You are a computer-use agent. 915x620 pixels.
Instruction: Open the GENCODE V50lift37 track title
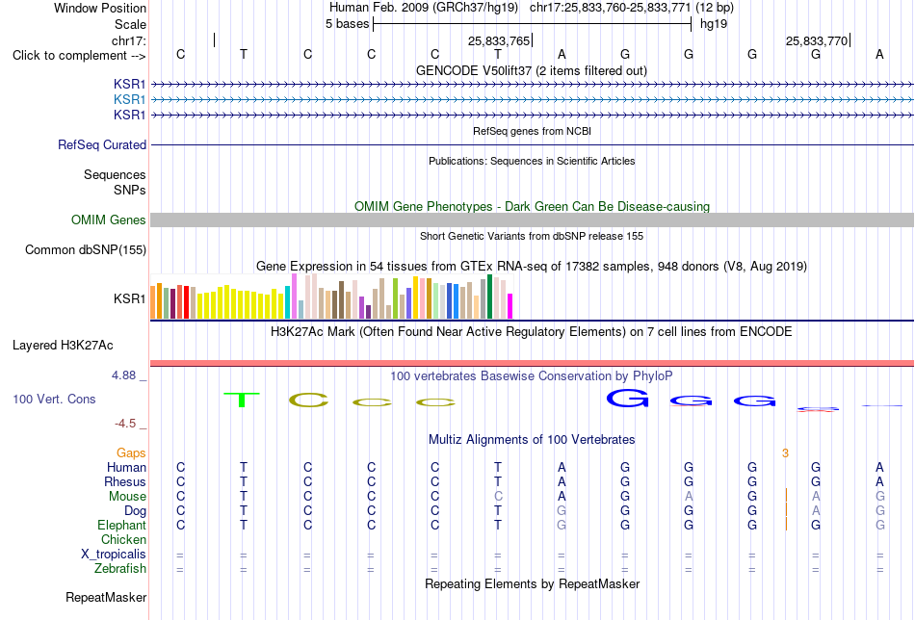[x=531, y=70]
